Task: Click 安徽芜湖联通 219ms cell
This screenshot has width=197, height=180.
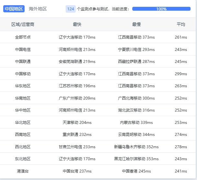Action: [77, 62]
